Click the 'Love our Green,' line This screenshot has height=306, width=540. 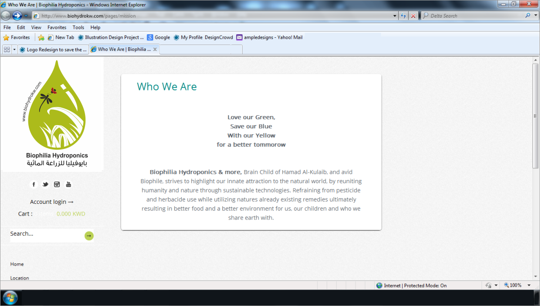(251, 117)
